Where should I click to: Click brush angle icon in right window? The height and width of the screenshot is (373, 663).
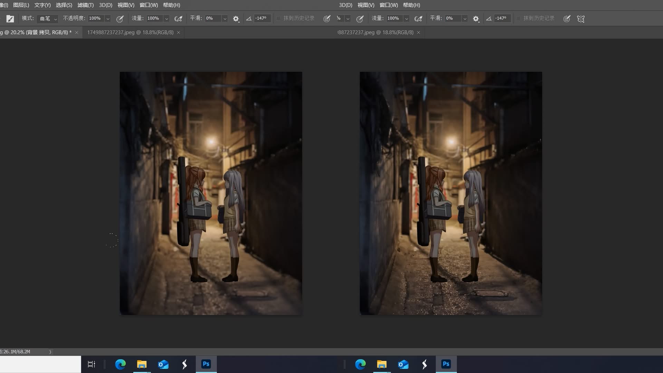point(489,19)
